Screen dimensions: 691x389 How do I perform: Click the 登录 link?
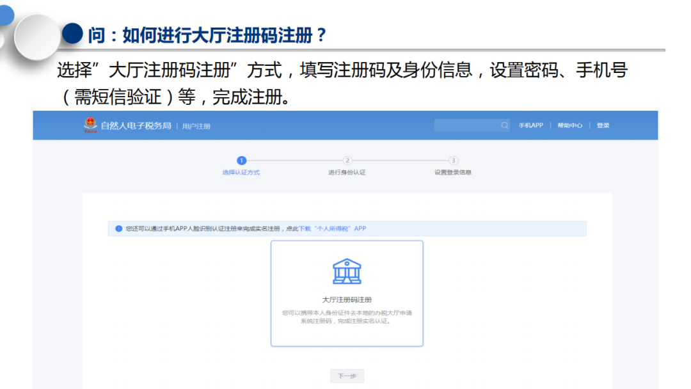[x=603, y=125]
